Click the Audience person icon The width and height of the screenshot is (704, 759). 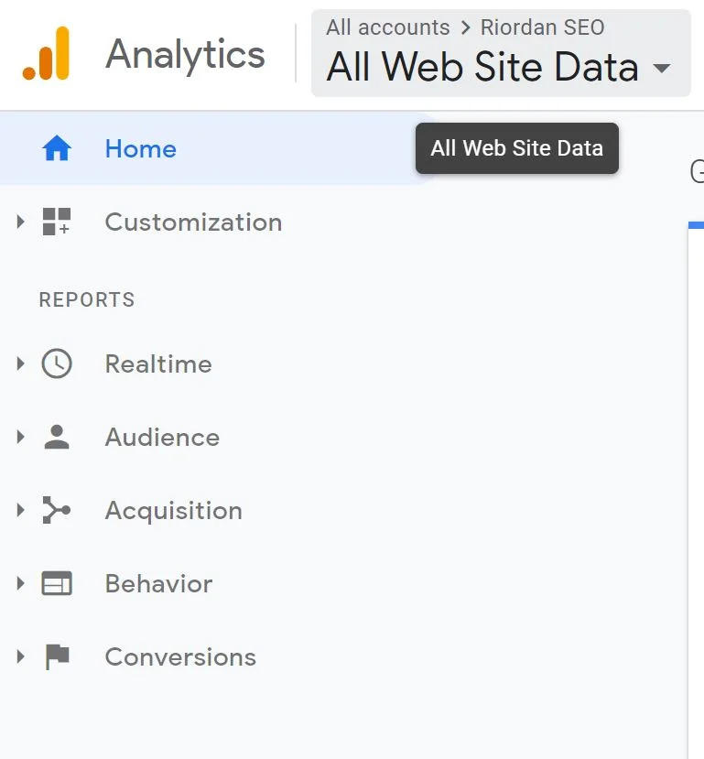57,437
